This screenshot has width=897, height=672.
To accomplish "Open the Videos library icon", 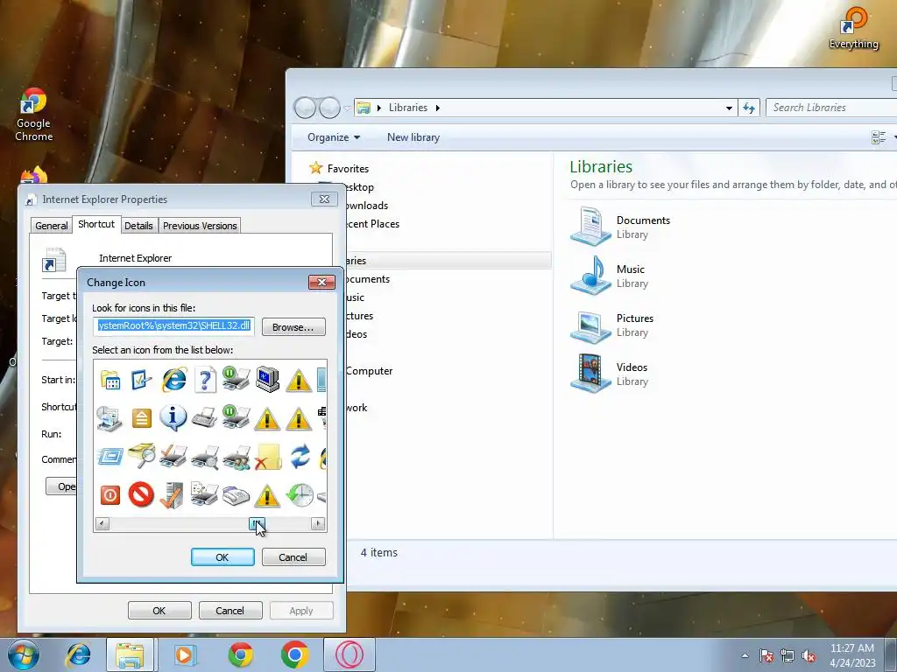I will (591, 374).
